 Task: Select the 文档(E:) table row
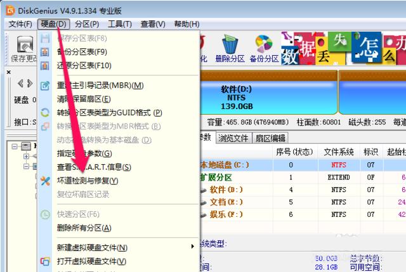click(x=303, y=202)
